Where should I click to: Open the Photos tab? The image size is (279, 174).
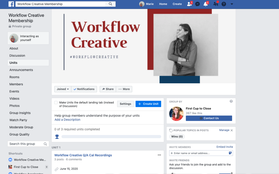(x=14, y=106)
